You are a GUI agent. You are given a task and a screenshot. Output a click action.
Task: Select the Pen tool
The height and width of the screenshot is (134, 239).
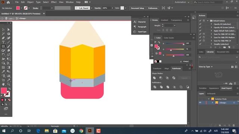(3, 38)
